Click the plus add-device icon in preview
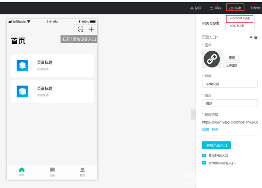 [91, 29]
